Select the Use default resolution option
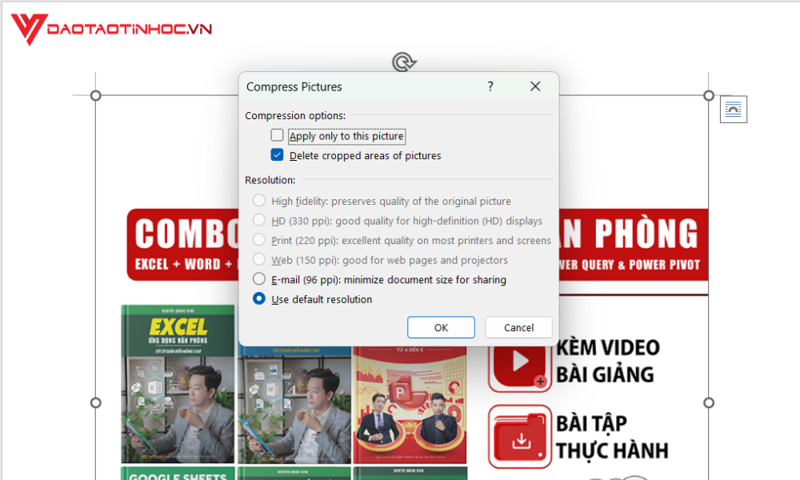The width and height of the screenshot is (800, 480). point(259,299)
